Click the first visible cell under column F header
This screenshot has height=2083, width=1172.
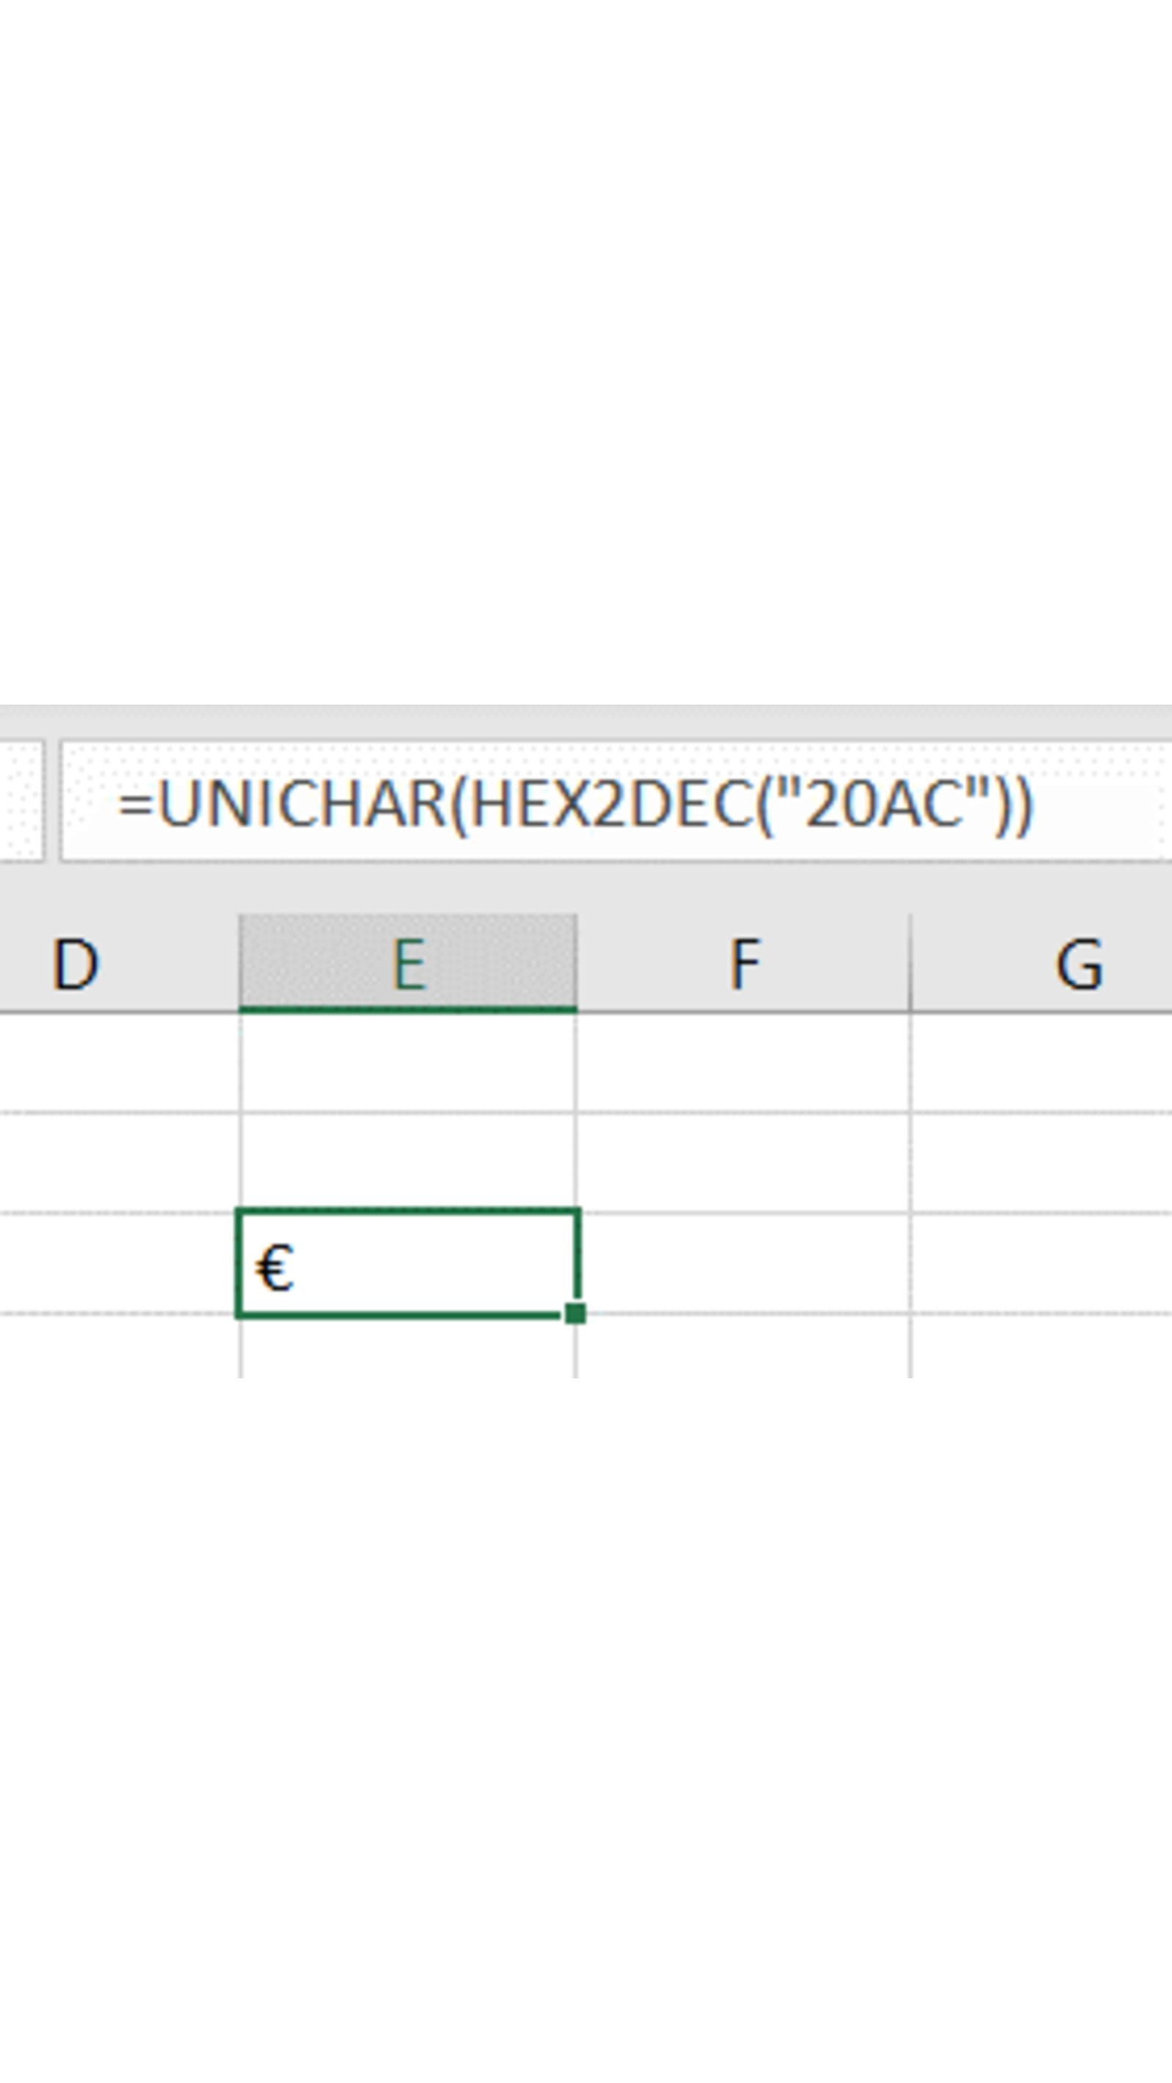tap(743, 1063)
